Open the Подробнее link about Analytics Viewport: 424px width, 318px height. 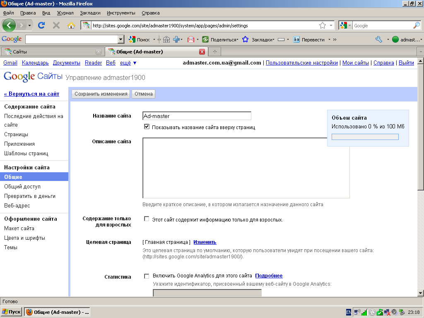pos(269,275)
